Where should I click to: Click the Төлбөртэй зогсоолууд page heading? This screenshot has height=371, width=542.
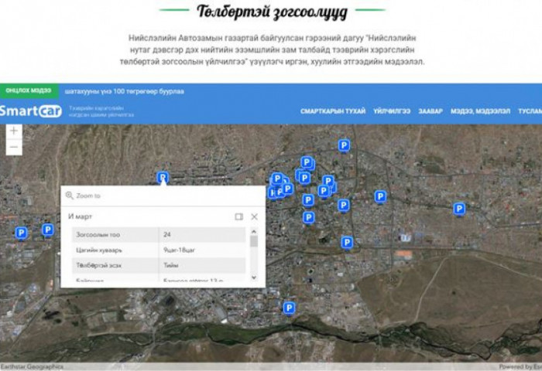click(272, 12)
